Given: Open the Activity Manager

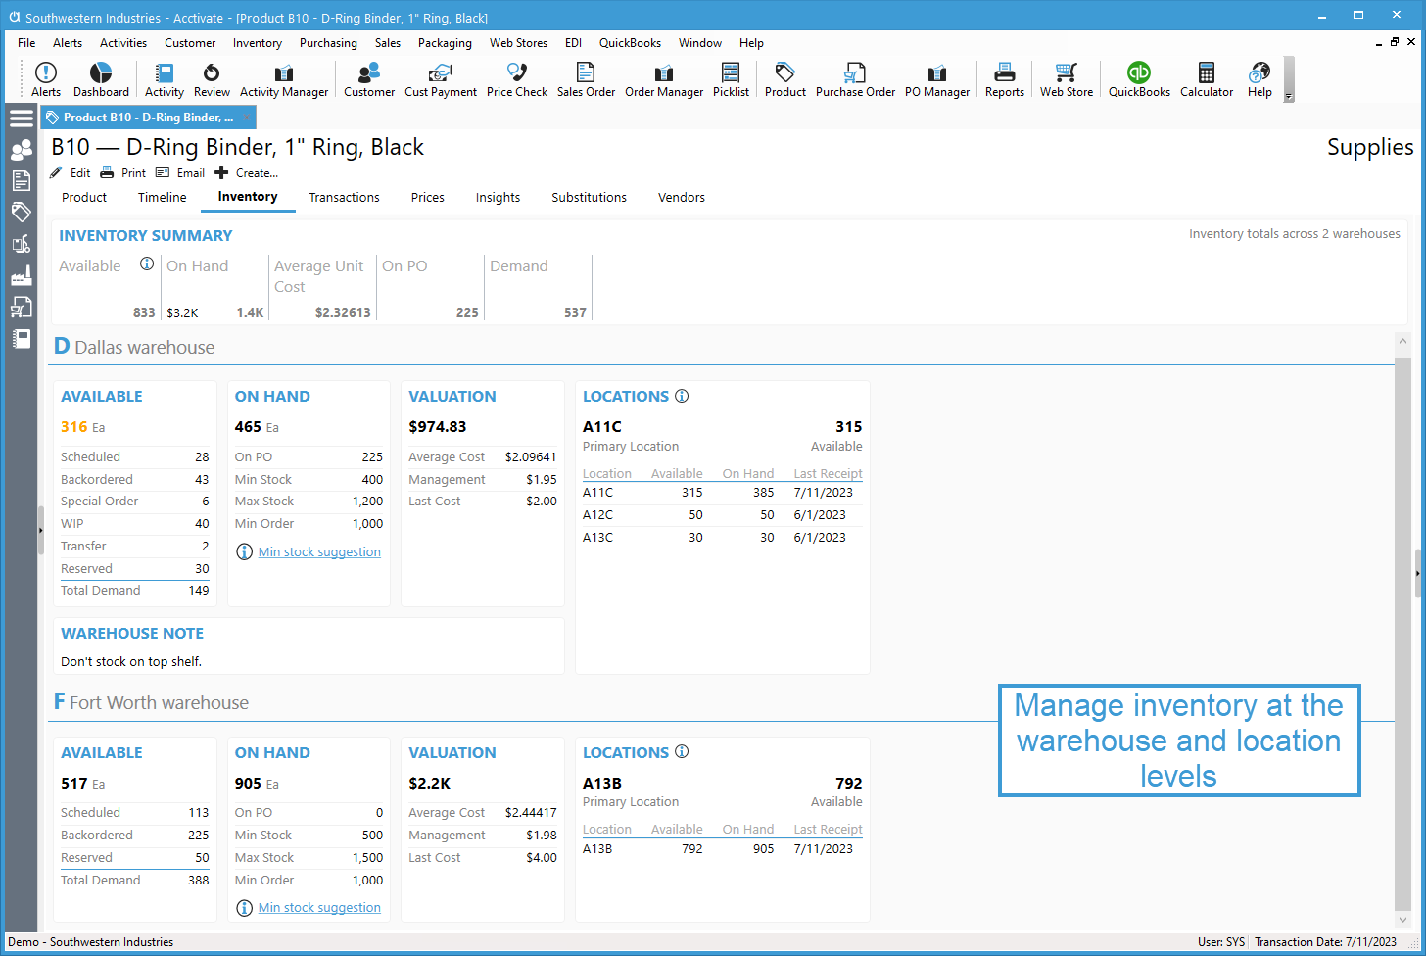Looking at the screenshot, I should click(284, 78).
